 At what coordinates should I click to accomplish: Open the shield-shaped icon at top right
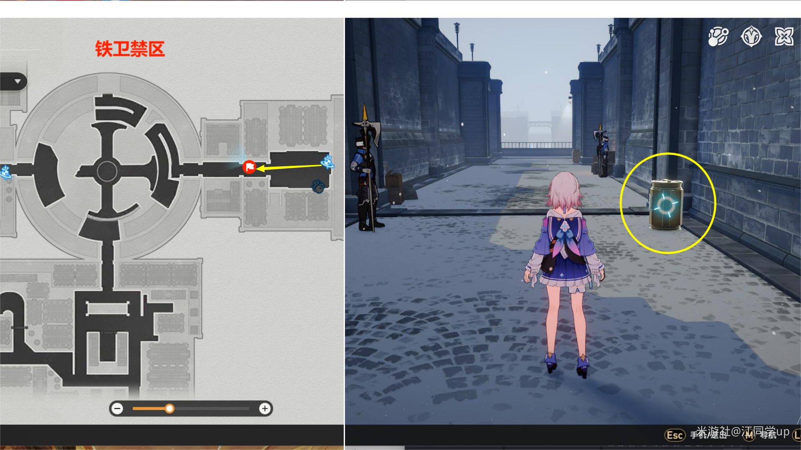(x=751, y=37)
